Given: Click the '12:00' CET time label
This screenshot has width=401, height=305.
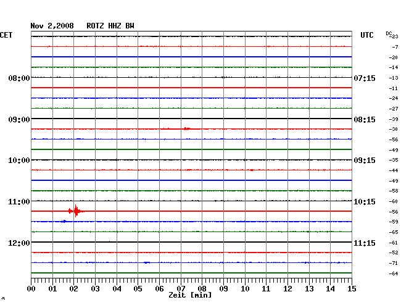Looking at the screenshot, I should coord(19,243).
